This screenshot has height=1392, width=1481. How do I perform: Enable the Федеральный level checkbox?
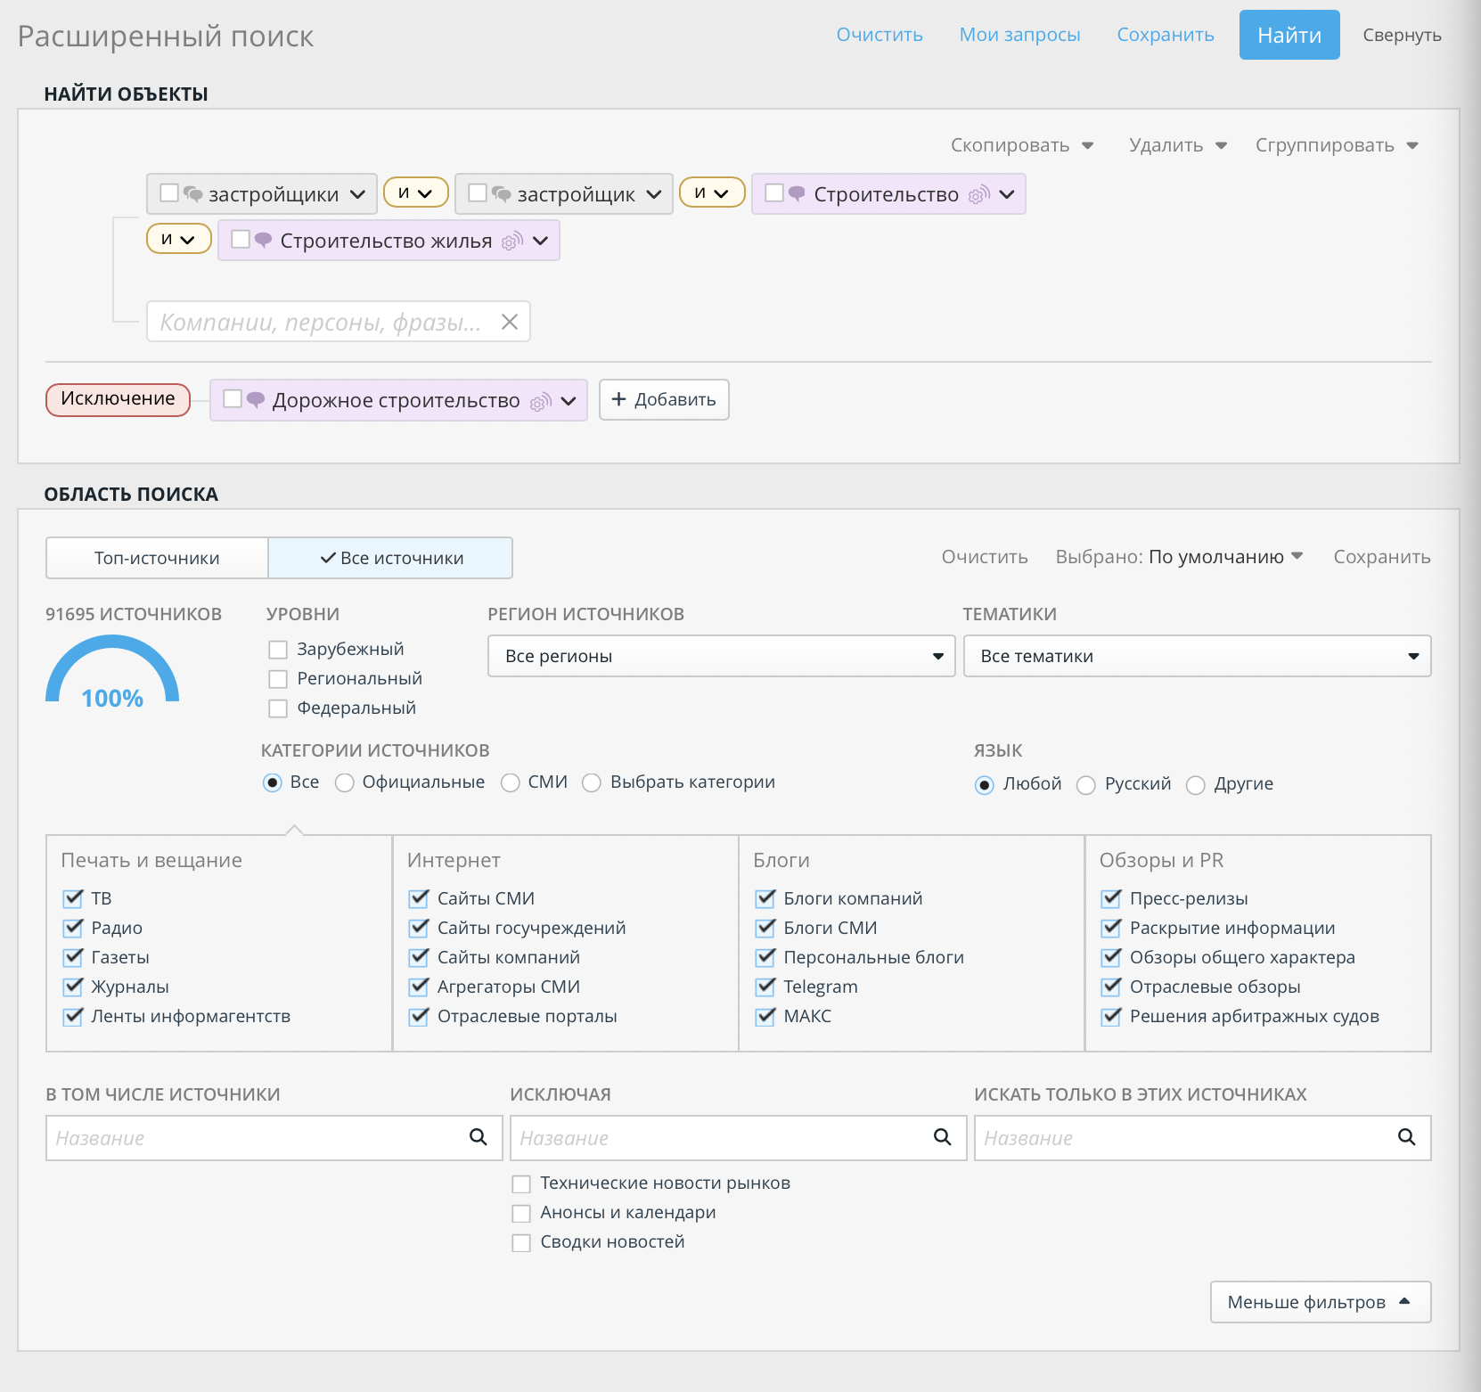[278, 708]
